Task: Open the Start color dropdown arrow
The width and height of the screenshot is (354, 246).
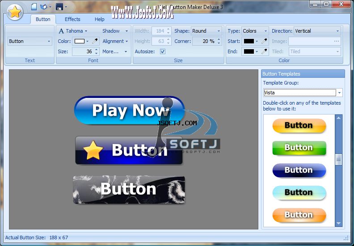Action: point(257,41)
